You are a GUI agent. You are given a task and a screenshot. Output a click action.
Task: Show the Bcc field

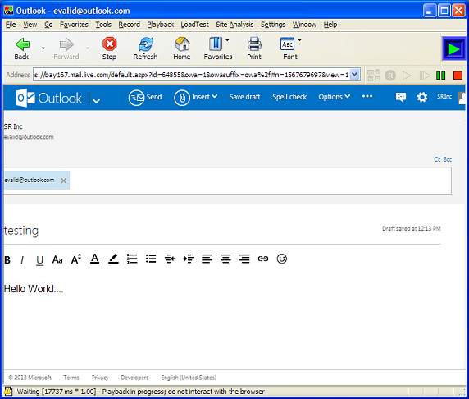click(448, 159)
